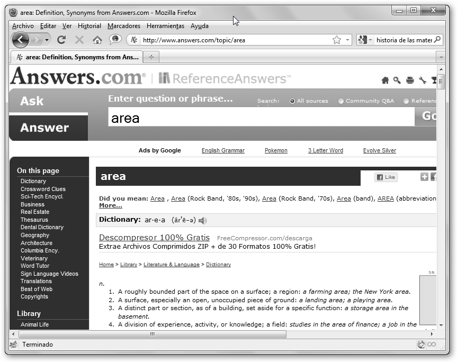The width and height of the screenshot is (457, 362).
Task: Click the question search field containing "area"
Action: tap(261, 117)
